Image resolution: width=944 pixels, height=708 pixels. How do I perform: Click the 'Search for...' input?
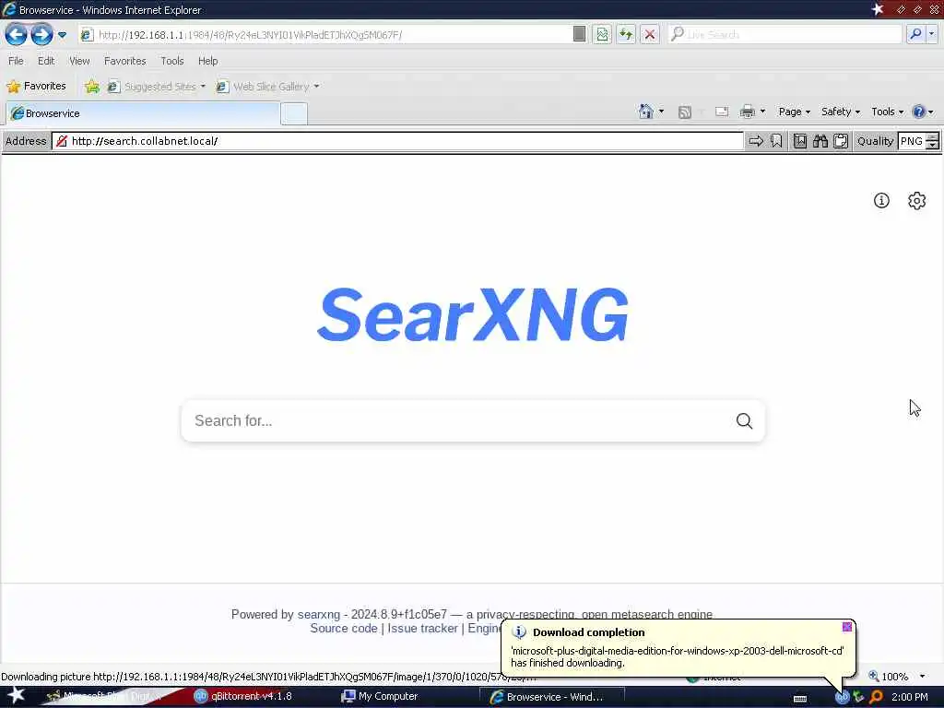[457, 420]
